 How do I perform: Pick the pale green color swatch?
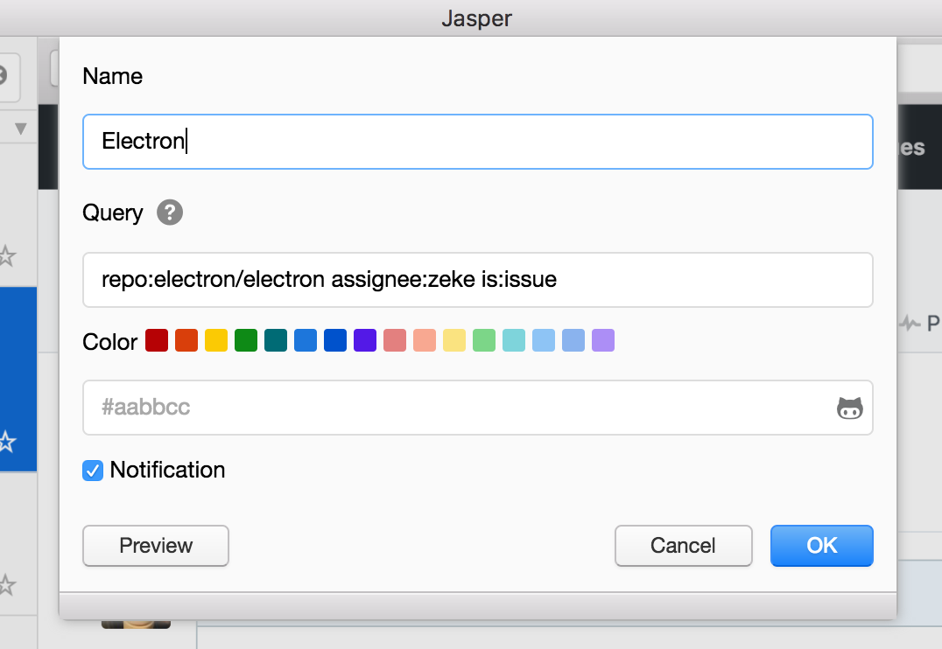coord(484,340)
